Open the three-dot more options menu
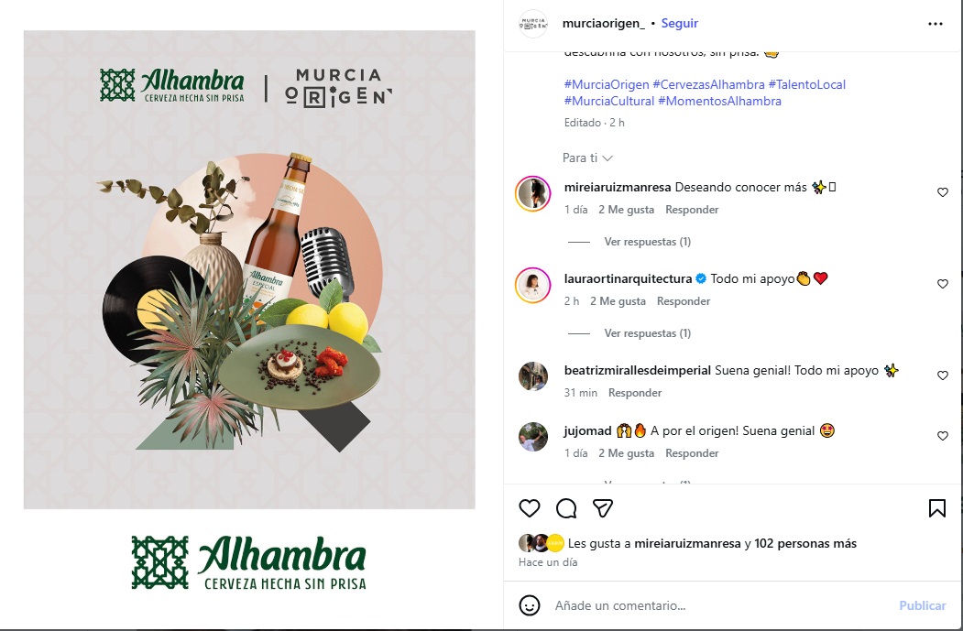The image size is (963, 631). (x=936, y=23)
